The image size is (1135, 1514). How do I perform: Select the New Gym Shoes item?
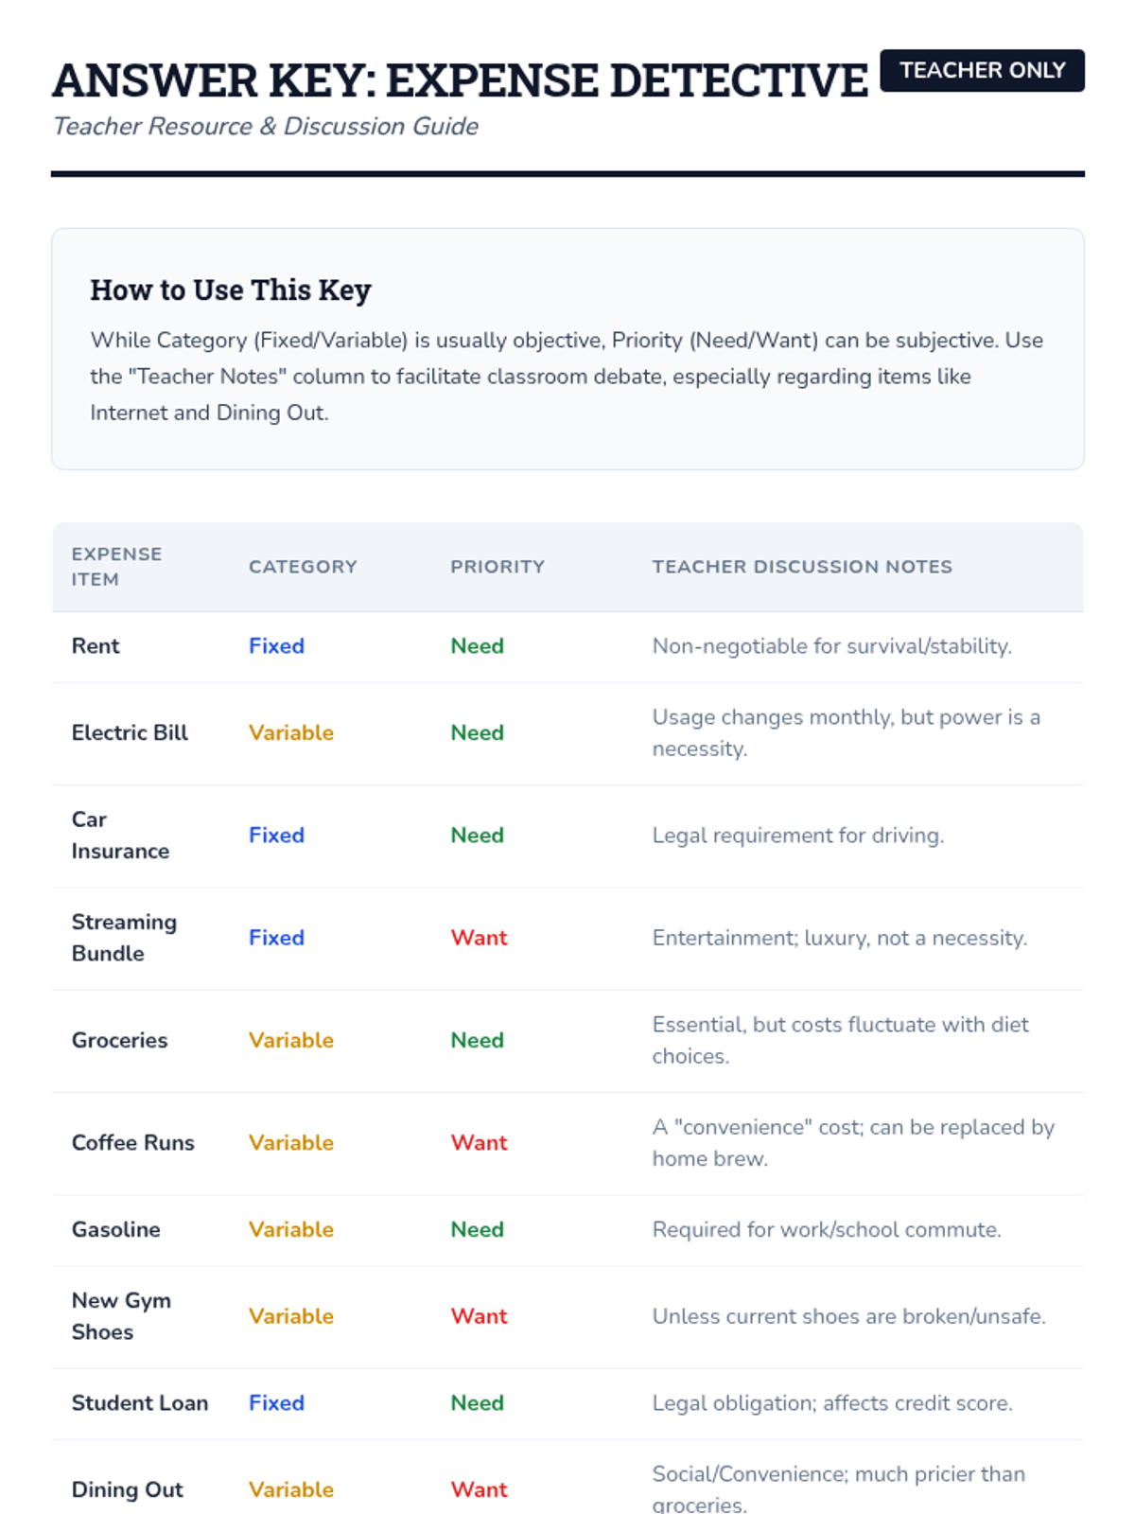[x=121, y=1316]
